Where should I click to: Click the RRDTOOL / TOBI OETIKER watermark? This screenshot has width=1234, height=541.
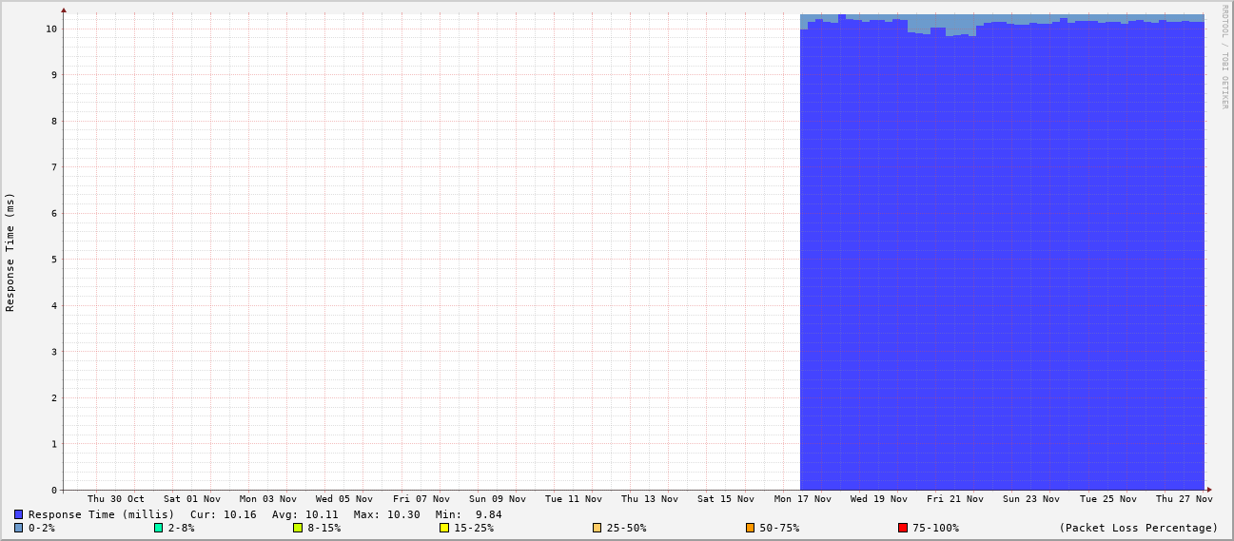[1224, 56]
